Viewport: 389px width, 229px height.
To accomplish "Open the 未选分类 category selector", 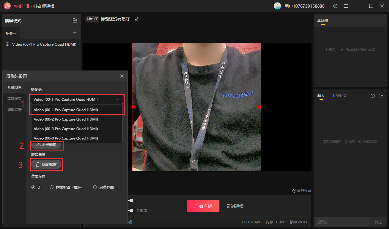I will pos(92,19).
